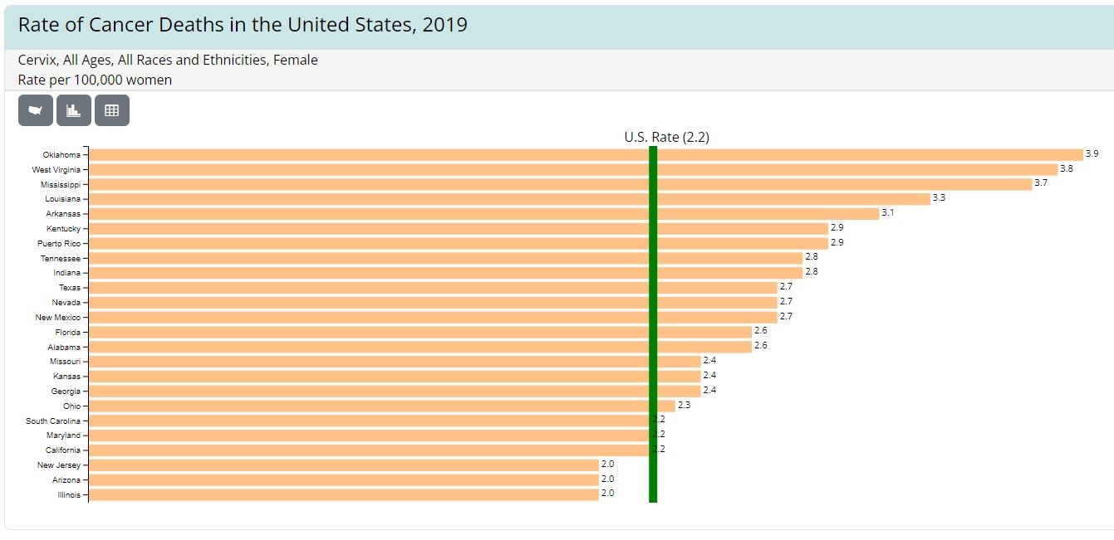Click the 3.9 value label beside Oklahoma
This screenshot has height=540, width=1114.
pos(1092,154)
